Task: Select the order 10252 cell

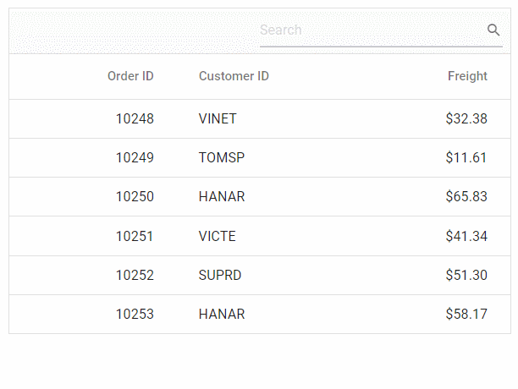Action: coord(135,275)
